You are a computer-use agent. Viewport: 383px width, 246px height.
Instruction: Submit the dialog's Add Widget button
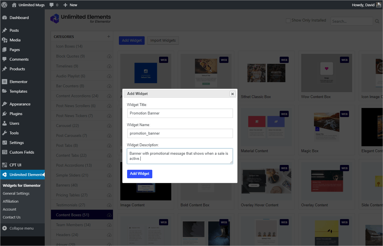click(x=140, y=174)
